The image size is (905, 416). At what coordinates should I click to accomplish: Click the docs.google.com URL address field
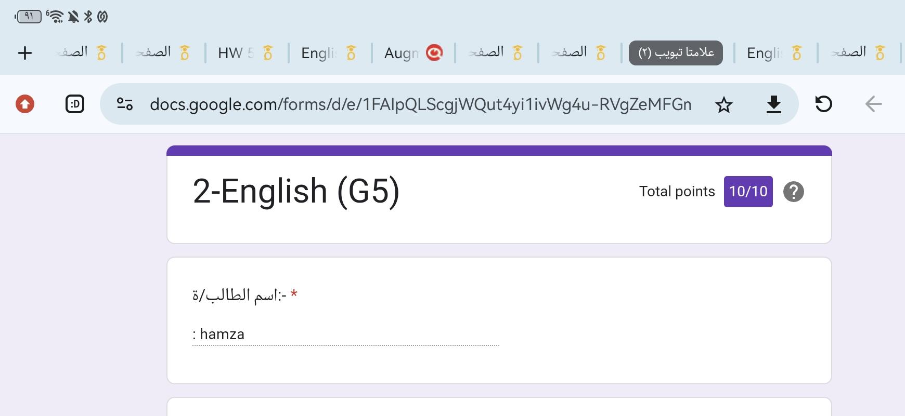[x=420, y=104]
